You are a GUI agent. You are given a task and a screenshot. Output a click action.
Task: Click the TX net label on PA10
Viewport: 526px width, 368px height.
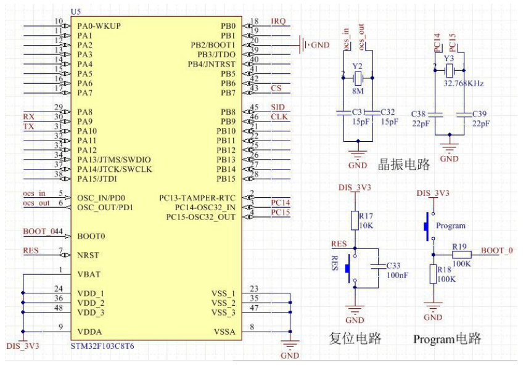pos(28,126)
